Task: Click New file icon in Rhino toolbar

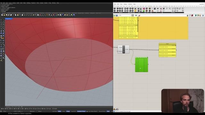Action: click(2, 15)
